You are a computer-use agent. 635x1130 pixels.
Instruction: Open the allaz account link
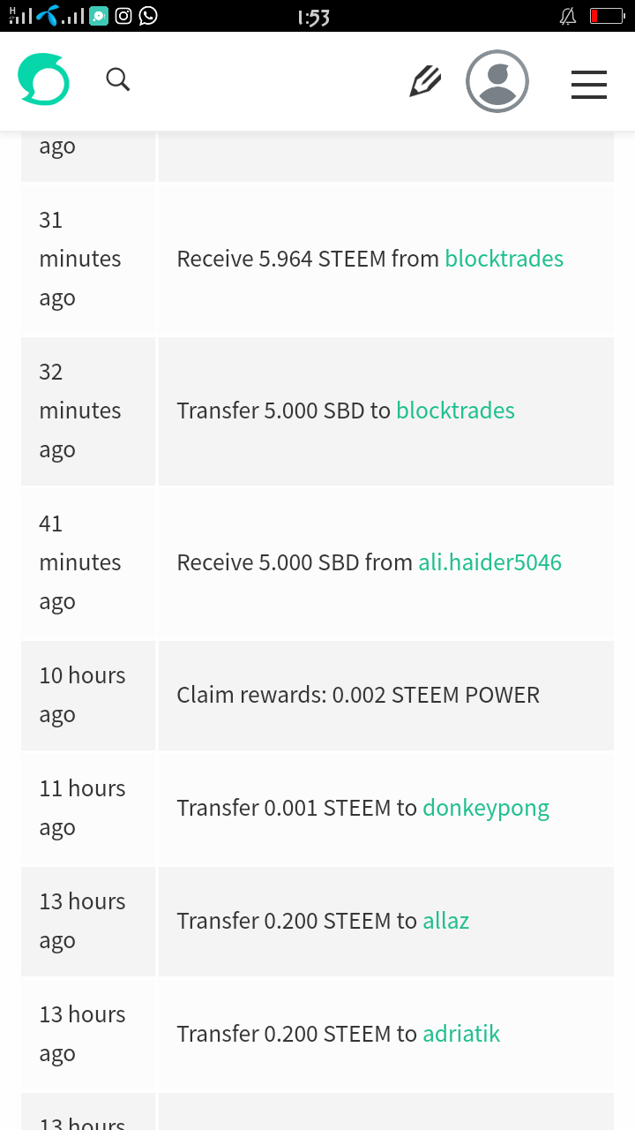point(445,921)
